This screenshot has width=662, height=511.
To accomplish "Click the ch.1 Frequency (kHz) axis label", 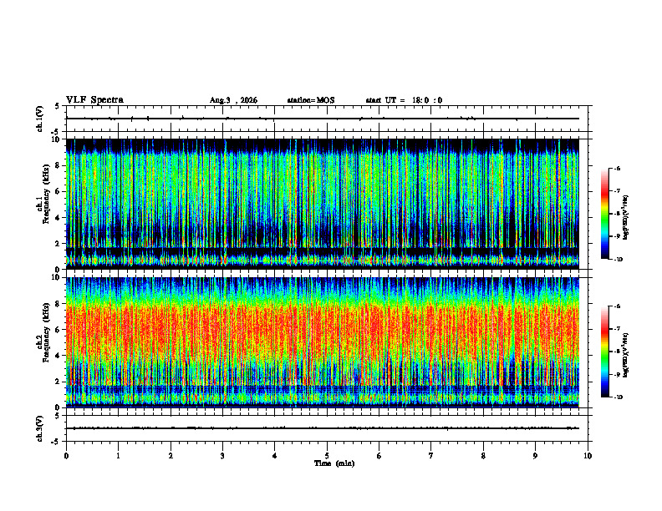I will click(x=44, y=204).
